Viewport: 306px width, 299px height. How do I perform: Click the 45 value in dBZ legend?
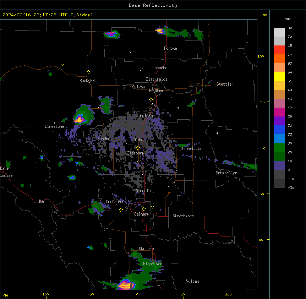point(290,99)
